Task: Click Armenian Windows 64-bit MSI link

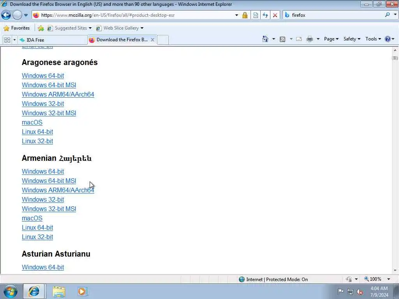Action: pyautogui.click(x=49, y=181)
